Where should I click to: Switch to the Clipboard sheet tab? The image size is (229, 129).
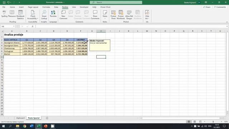coord(20,118)
